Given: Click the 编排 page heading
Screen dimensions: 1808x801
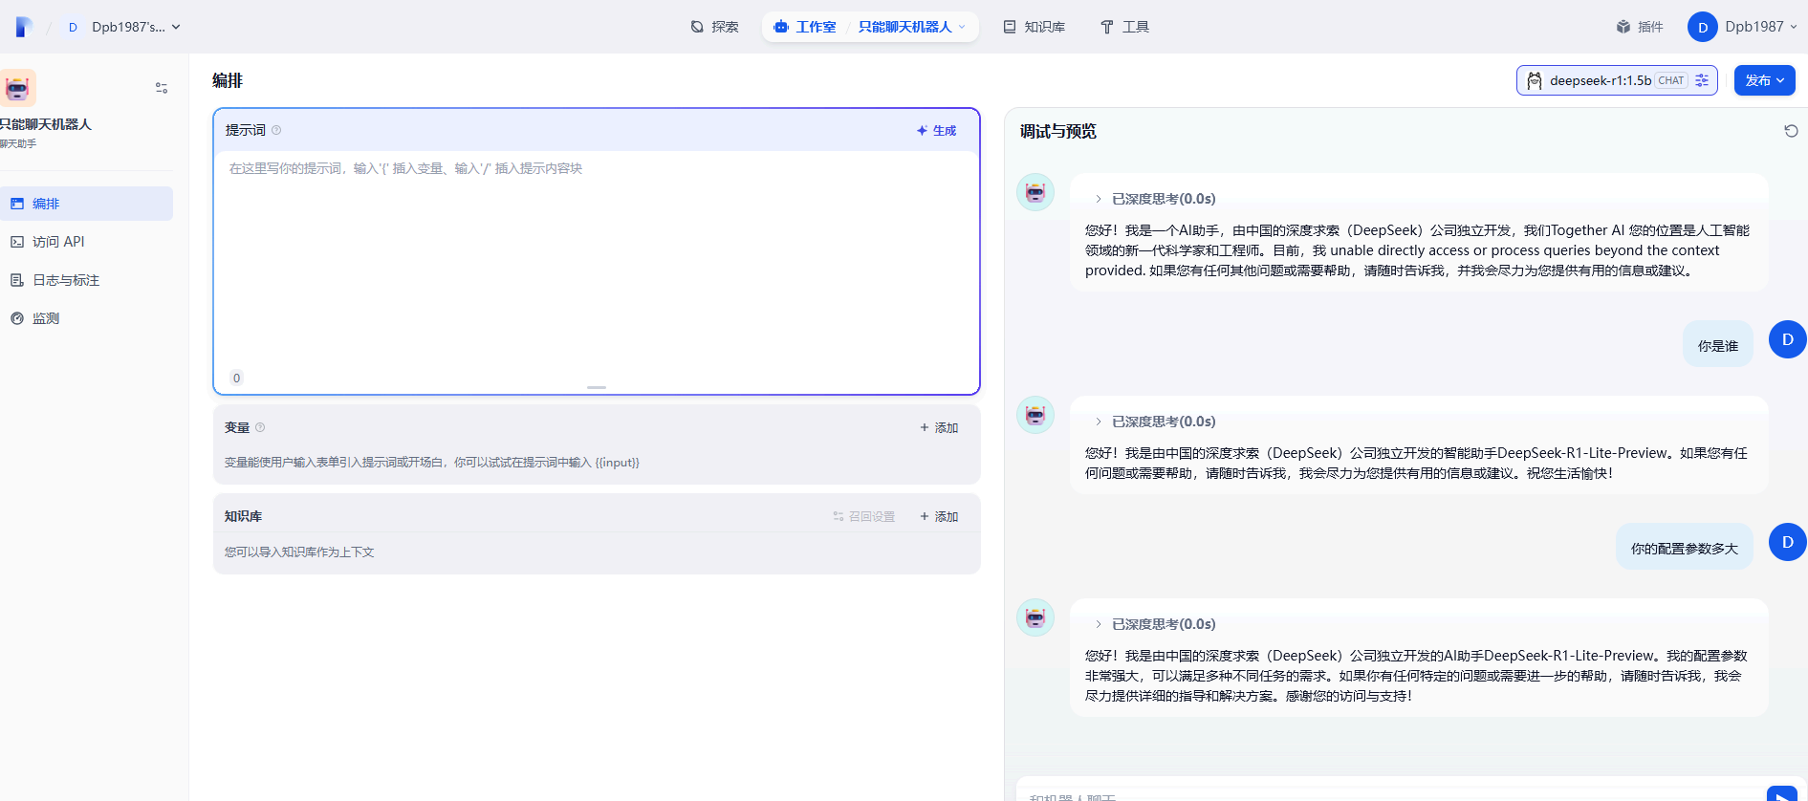Looking at the screenshot, I should [228, 80].
